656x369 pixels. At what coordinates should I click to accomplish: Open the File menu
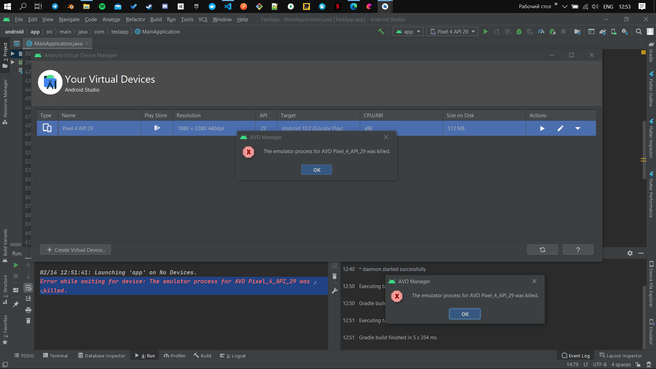click(19, 19)
